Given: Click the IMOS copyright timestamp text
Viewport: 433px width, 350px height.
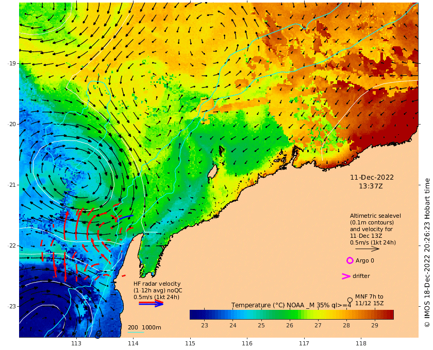Looking at the screenshot, I should [427, 252].
